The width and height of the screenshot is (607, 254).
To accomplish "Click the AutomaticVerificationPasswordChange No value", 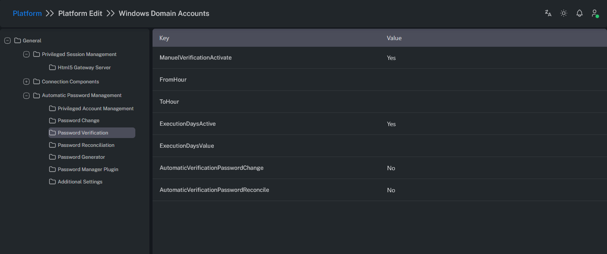I will pos(391,168).
